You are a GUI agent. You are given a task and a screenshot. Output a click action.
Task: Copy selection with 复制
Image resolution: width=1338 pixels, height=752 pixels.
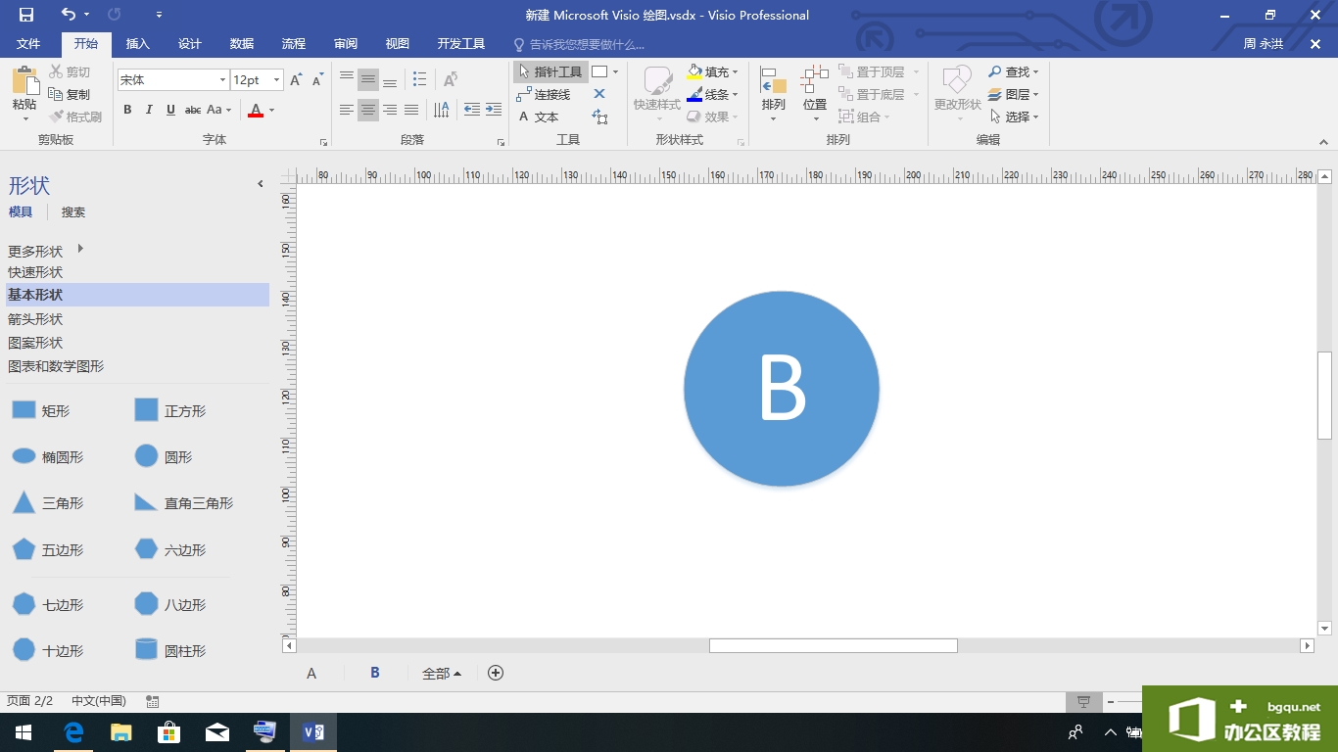(70, 94)
